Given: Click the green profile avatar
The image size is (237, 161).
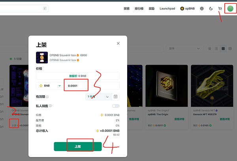Looking at the screenshot, I should click(x=230, y=8).
